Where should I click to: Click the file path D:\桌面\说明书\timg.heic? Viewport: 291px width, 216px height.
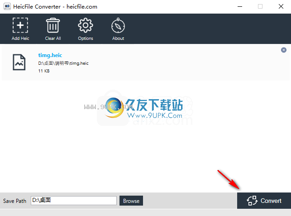pos(63,63)
